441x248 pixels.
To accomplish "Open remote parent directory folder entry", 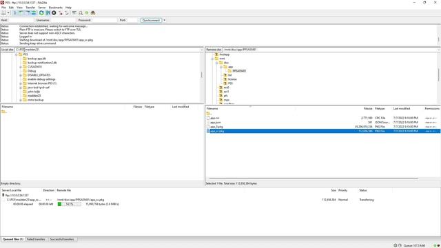I will [x=209, y=114].
